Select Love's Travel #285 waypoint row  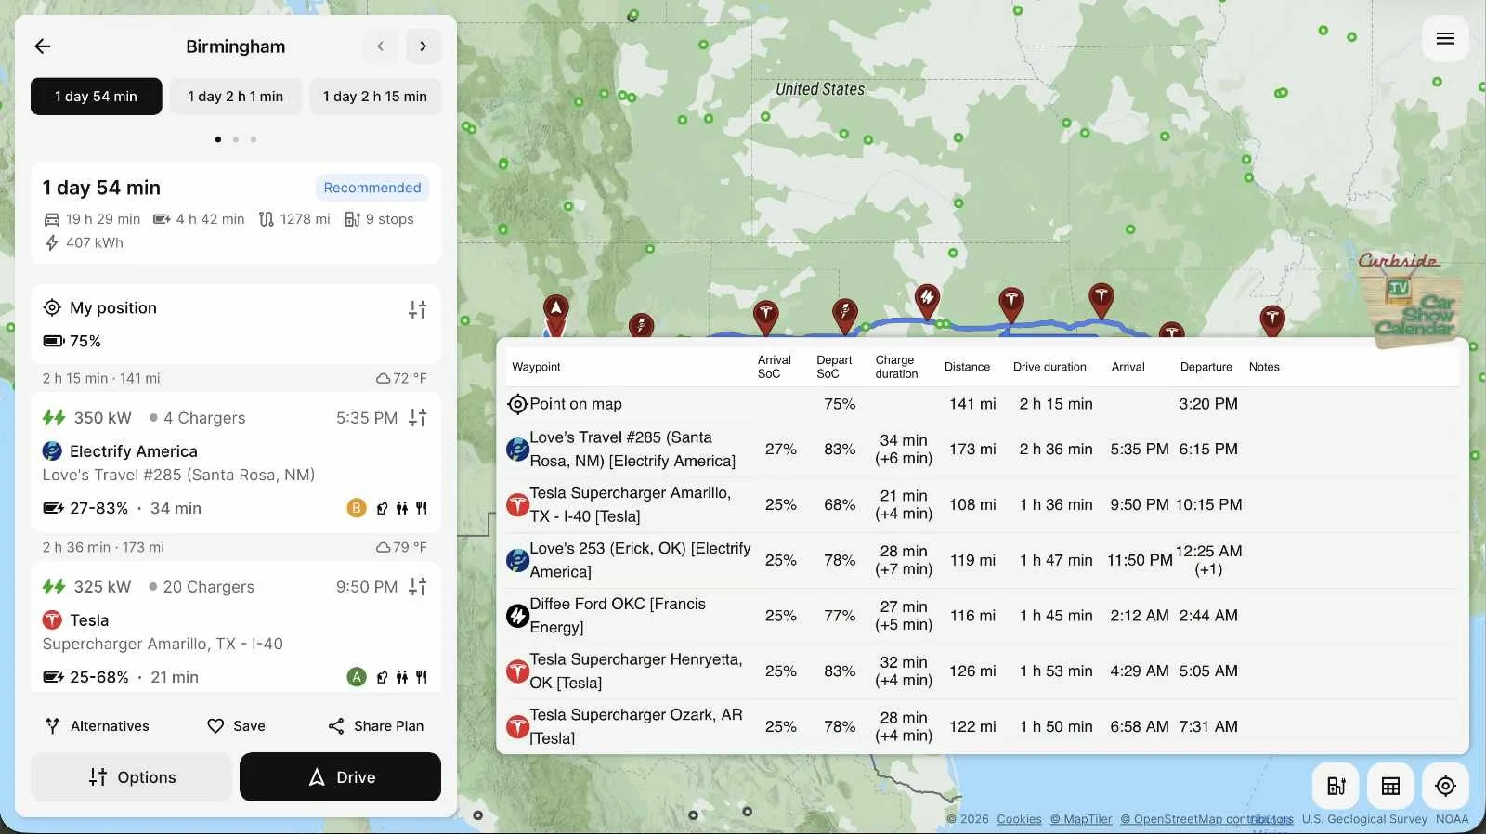pyautogui.click(x=982, y=450)
